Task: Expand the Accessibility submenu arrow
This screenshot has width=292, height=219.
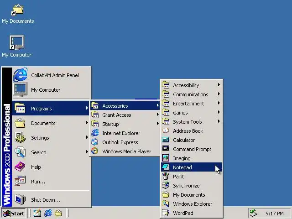Action: [219, 85]
